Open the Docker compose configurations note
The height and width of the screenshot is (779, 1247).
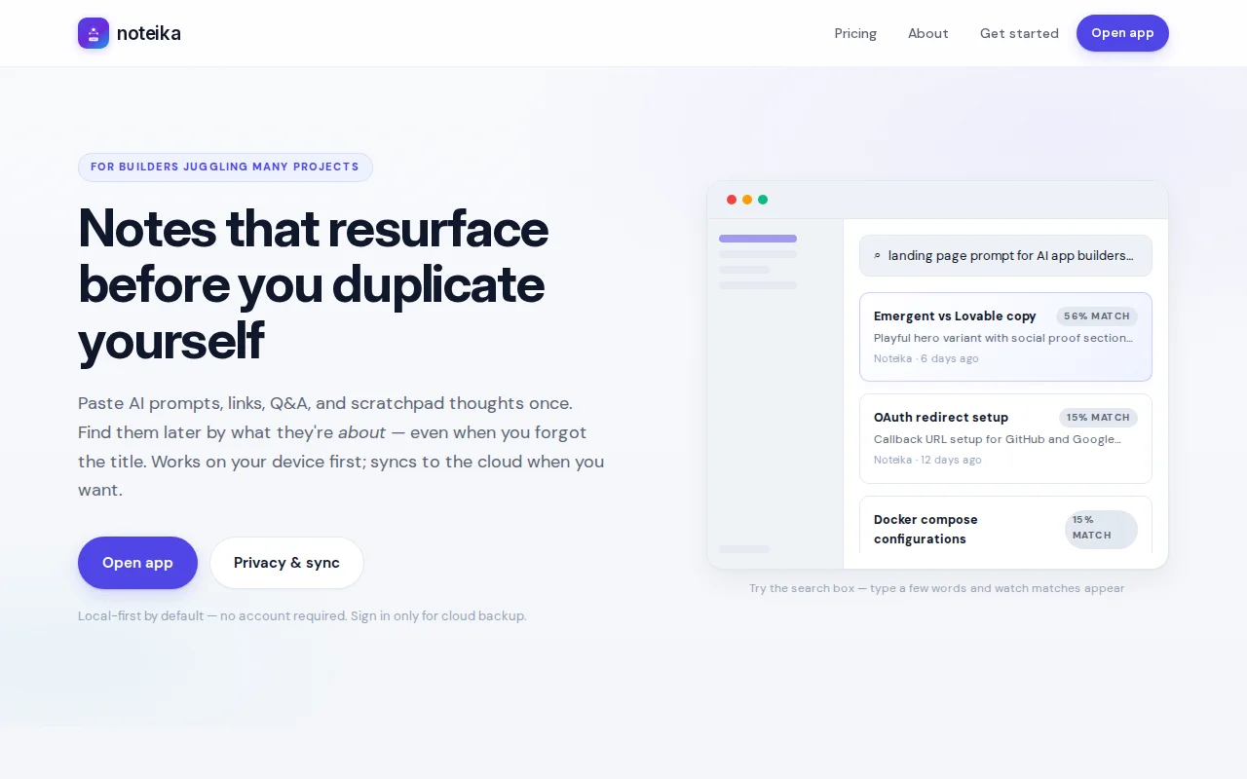click(x=1005, y=526)
